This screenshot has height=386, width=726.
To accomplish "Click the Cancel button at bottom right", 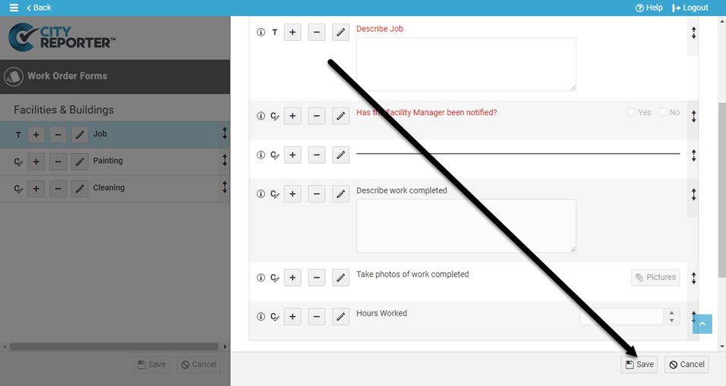I will (686, 365).
